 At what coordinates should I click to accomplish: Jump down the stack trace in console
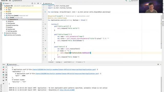[x=6, y=70]
